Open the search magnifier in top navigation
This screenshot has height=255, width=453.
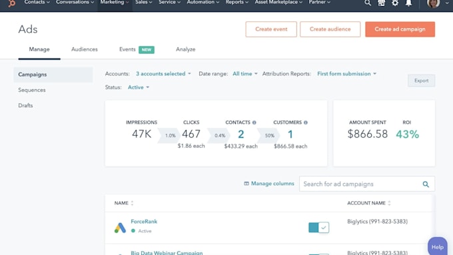pos(368,3)
